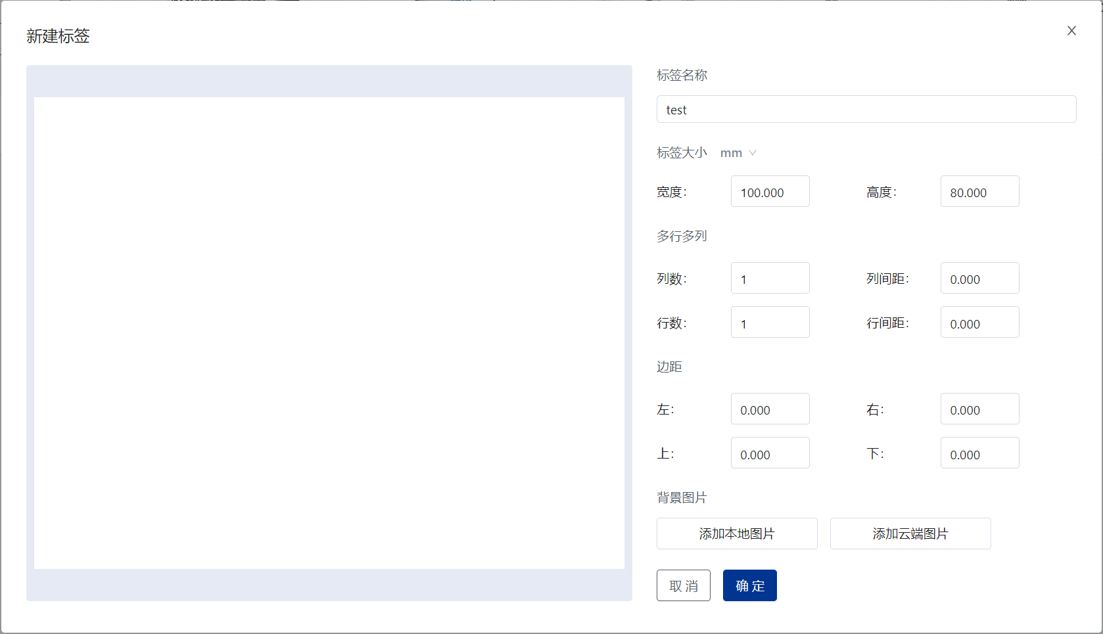Edit the 左 left margin field
Viewport: 1103px width, 634px height.
coord(770,409)
